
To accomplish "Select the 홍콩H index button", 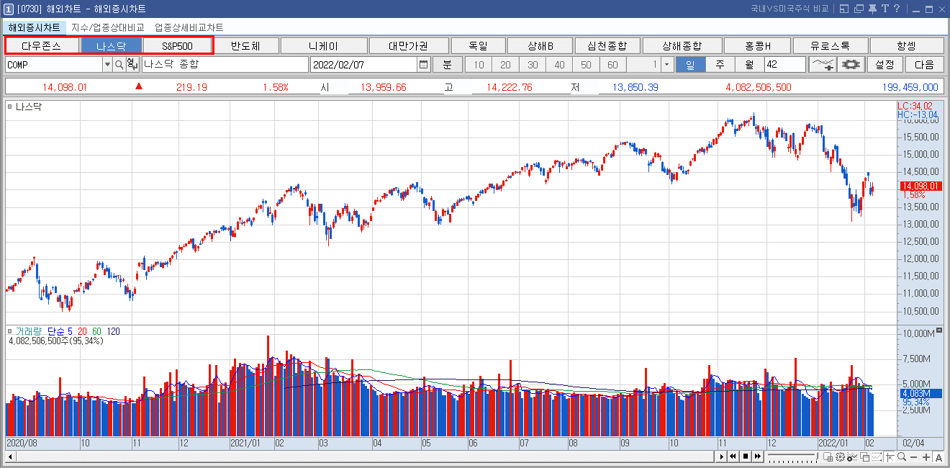I will (757, 46).
